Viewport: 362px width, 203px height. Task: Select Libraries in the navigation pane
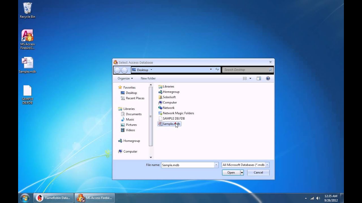126,109
